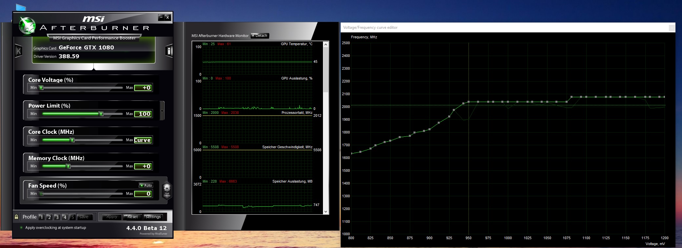Launch MSI Kombustor with the K button
This screenshot has width=682, height=248.
18,51
